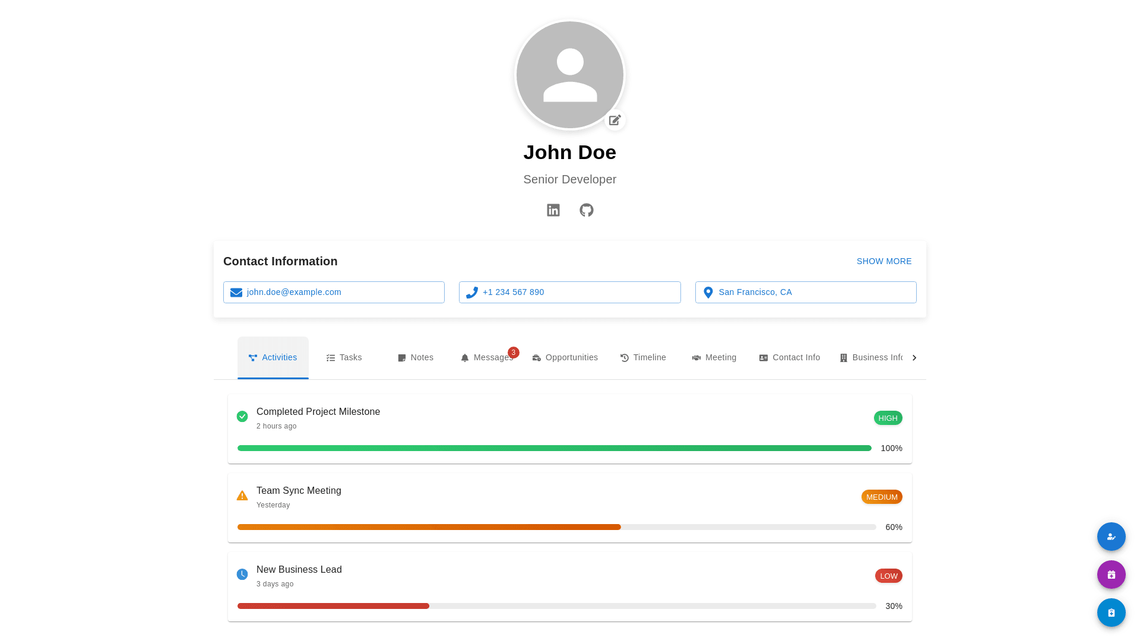Click the San Francisco, CA location button
Image resolution: width=1140 pixels, height=641 pixels.
coord(805,292)
